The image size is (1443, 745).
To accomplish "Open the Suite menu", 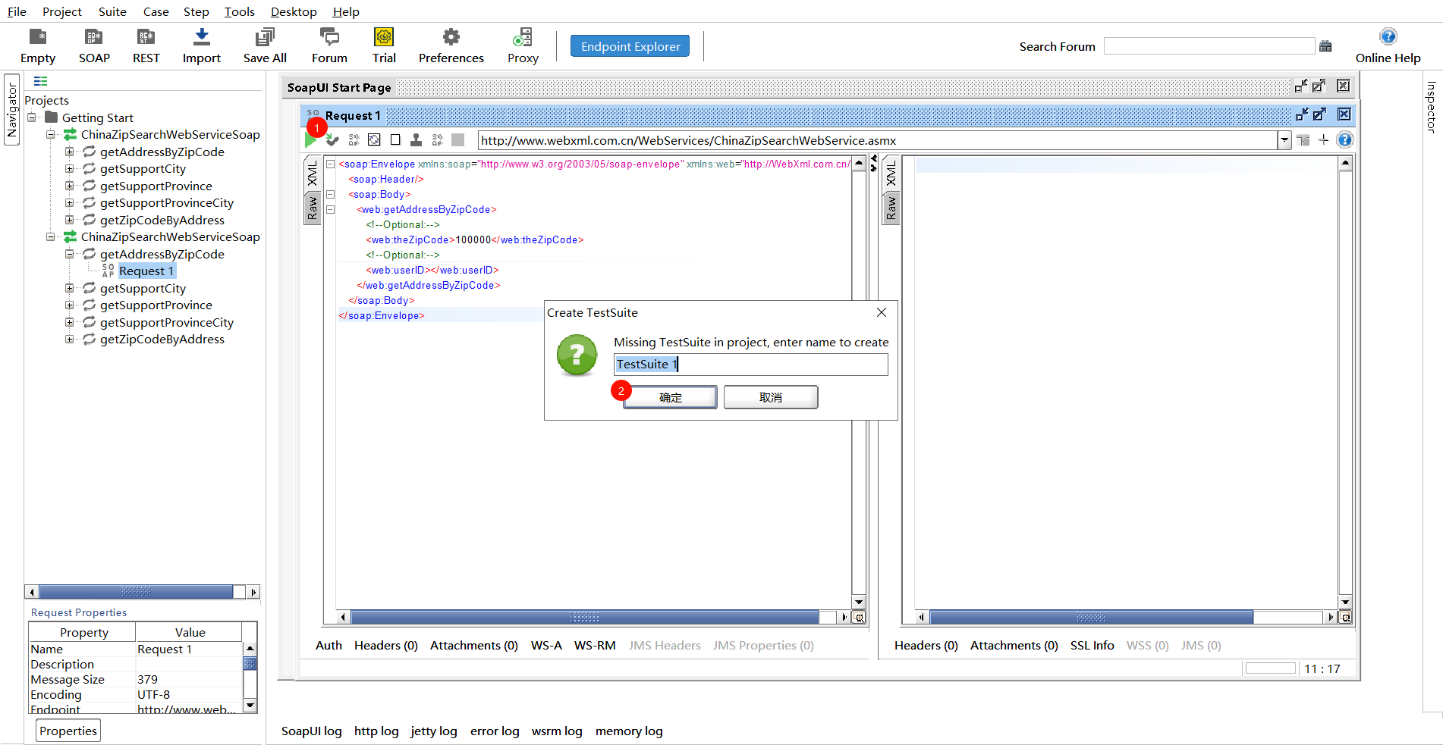I will 112,11.
